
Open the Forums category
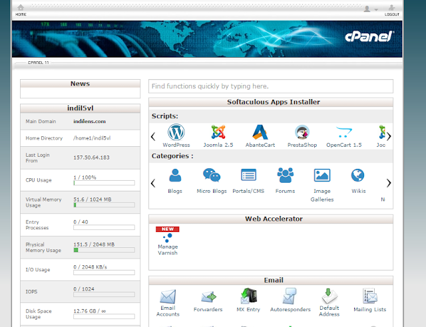285,181
